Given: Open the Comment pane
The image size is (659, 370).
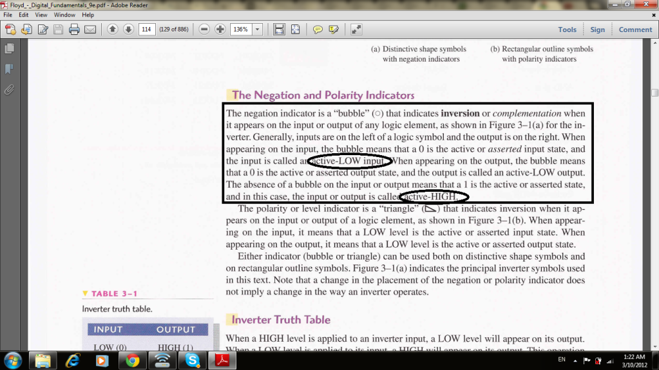Looking at the screenshot, I should (635, 30).
